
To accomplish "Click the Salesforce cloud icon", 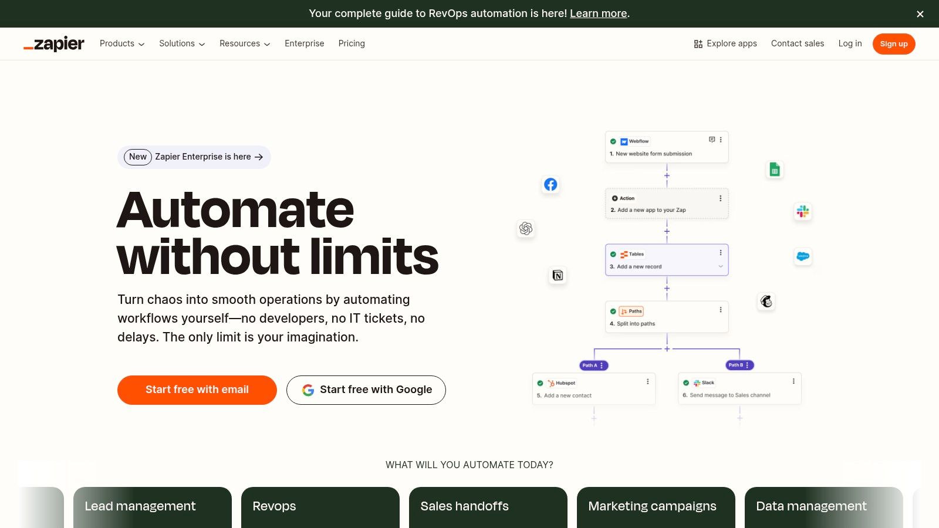I will tap(802, 256).
